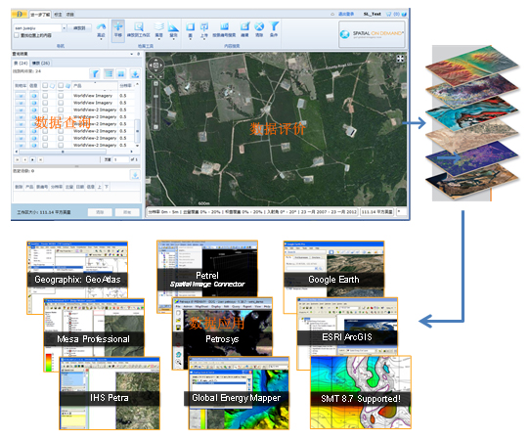Tick preview checkbox in first WorldView-2 Imagery row
530x440 pixels.
(61, 110)
